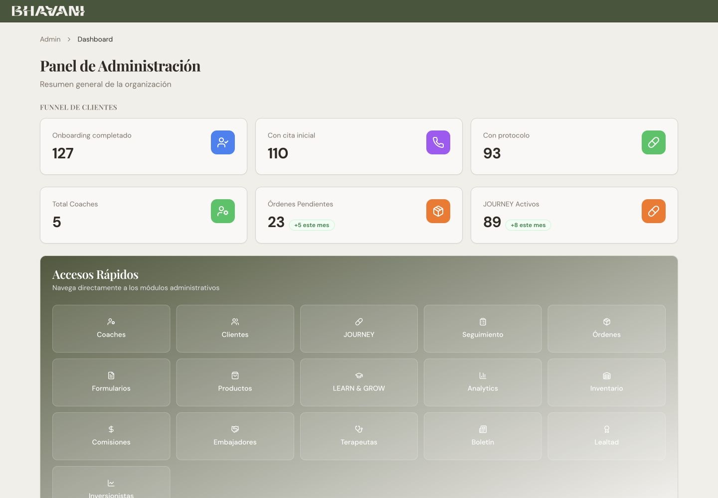
Task: Click the +8 este mes badge
Action: (x=528, y=225)
